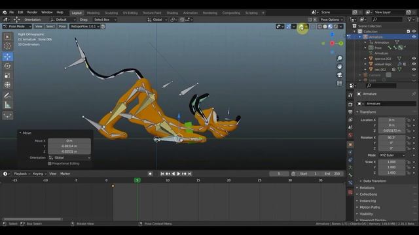This screenshot has height=235, width=419.
Task: Open the World properties tab
Action: (x=350, y=135)
